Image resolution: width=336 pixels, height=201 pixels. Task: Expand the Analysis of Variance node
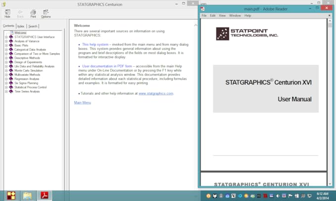(x=6, y=41)
